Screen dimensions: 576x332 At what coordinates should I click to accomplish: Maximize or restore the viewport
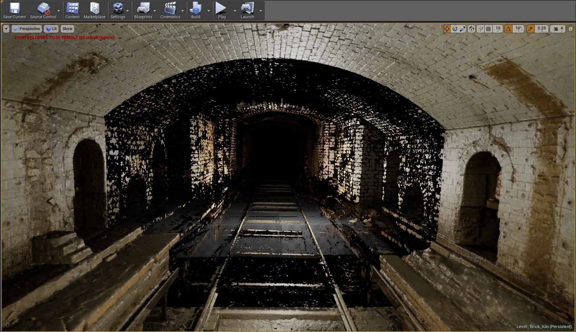[570, 29]
